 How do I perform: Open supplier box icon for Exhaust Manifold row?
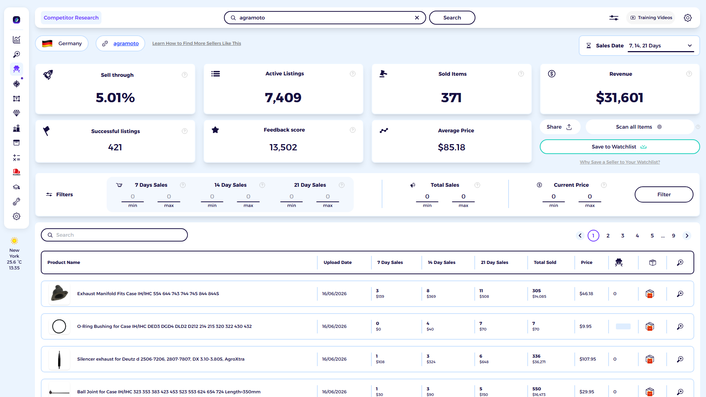click(650, 294)
